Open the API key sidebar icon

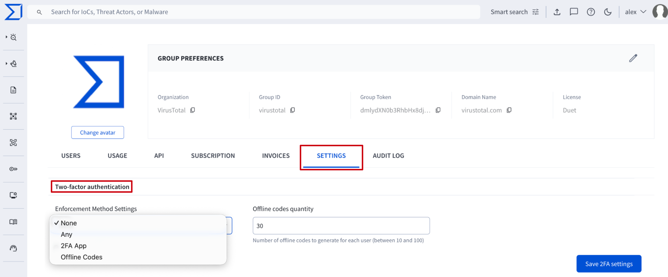[13, 169]
